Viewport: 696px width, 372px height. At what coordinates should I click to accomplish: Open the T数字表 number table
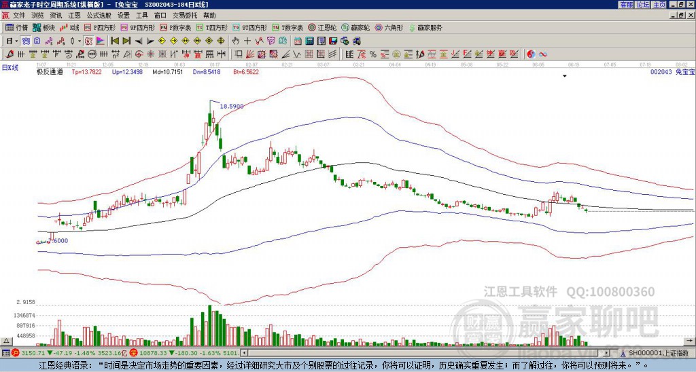288,27
